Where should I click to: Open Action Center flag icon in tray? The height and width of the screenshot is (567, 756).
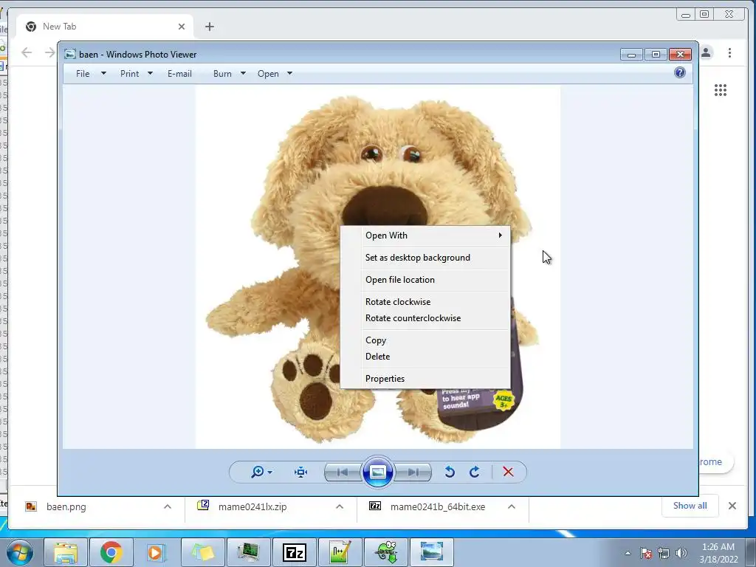click(x=646, y=553)
